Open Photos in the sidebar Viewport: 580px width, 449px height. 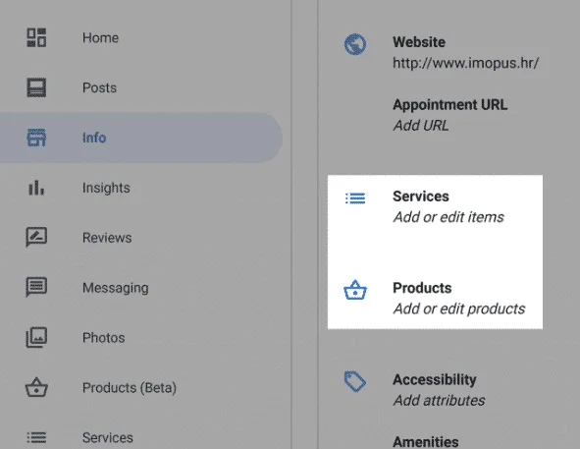click(104, 338)
